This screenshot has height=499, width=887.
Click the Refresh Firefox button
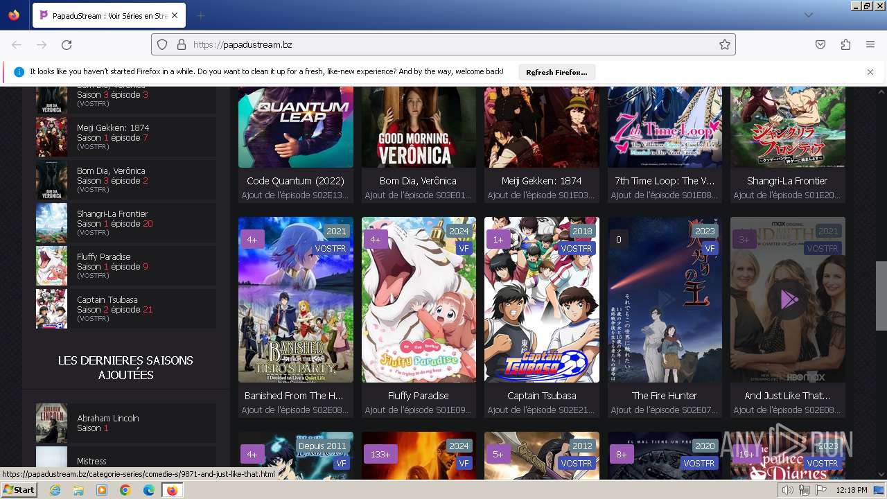tap(556, 72)
